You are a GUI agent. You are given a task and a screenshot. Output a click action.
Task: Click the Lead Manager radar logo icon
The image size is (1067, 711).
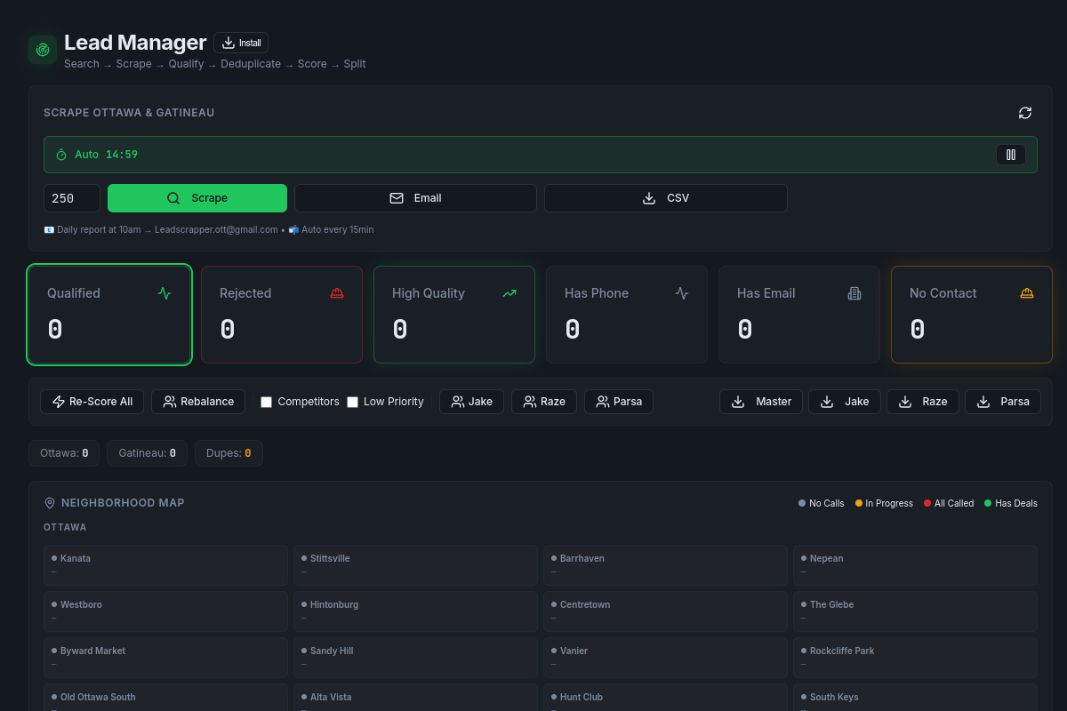(x=43, y=50)
